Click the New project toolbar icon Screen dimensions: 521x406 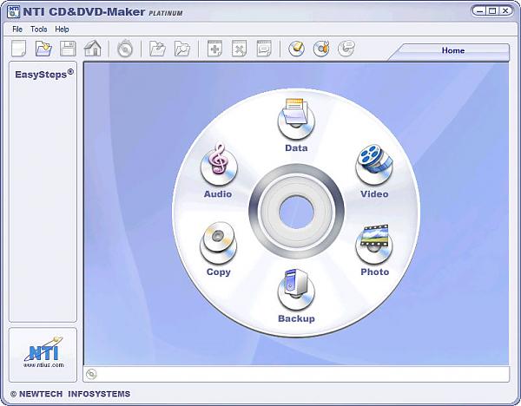click(18, 49)
